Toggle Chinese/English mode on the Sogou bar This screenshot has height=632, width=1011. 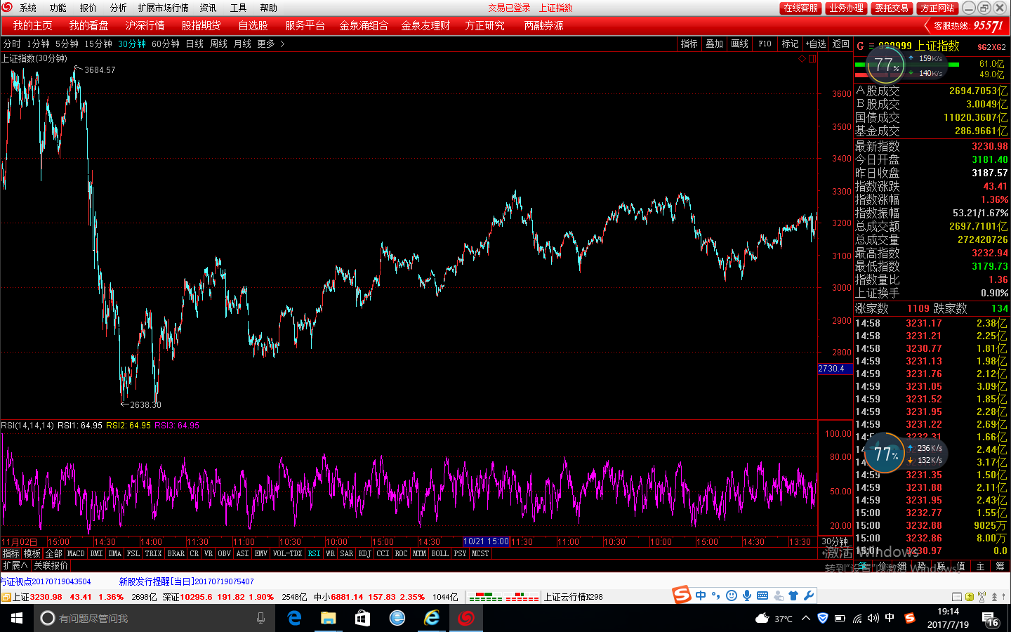pos(701,595)
